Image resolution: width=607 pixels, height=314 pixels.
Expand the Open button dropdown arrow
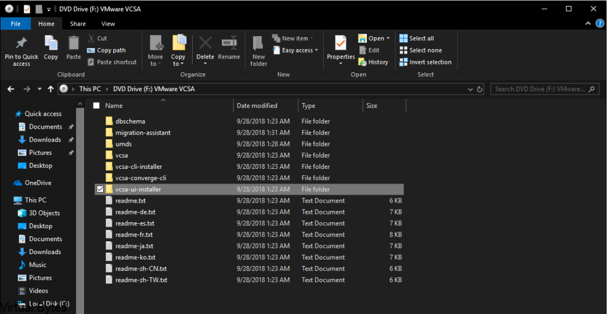click(388, 39)
